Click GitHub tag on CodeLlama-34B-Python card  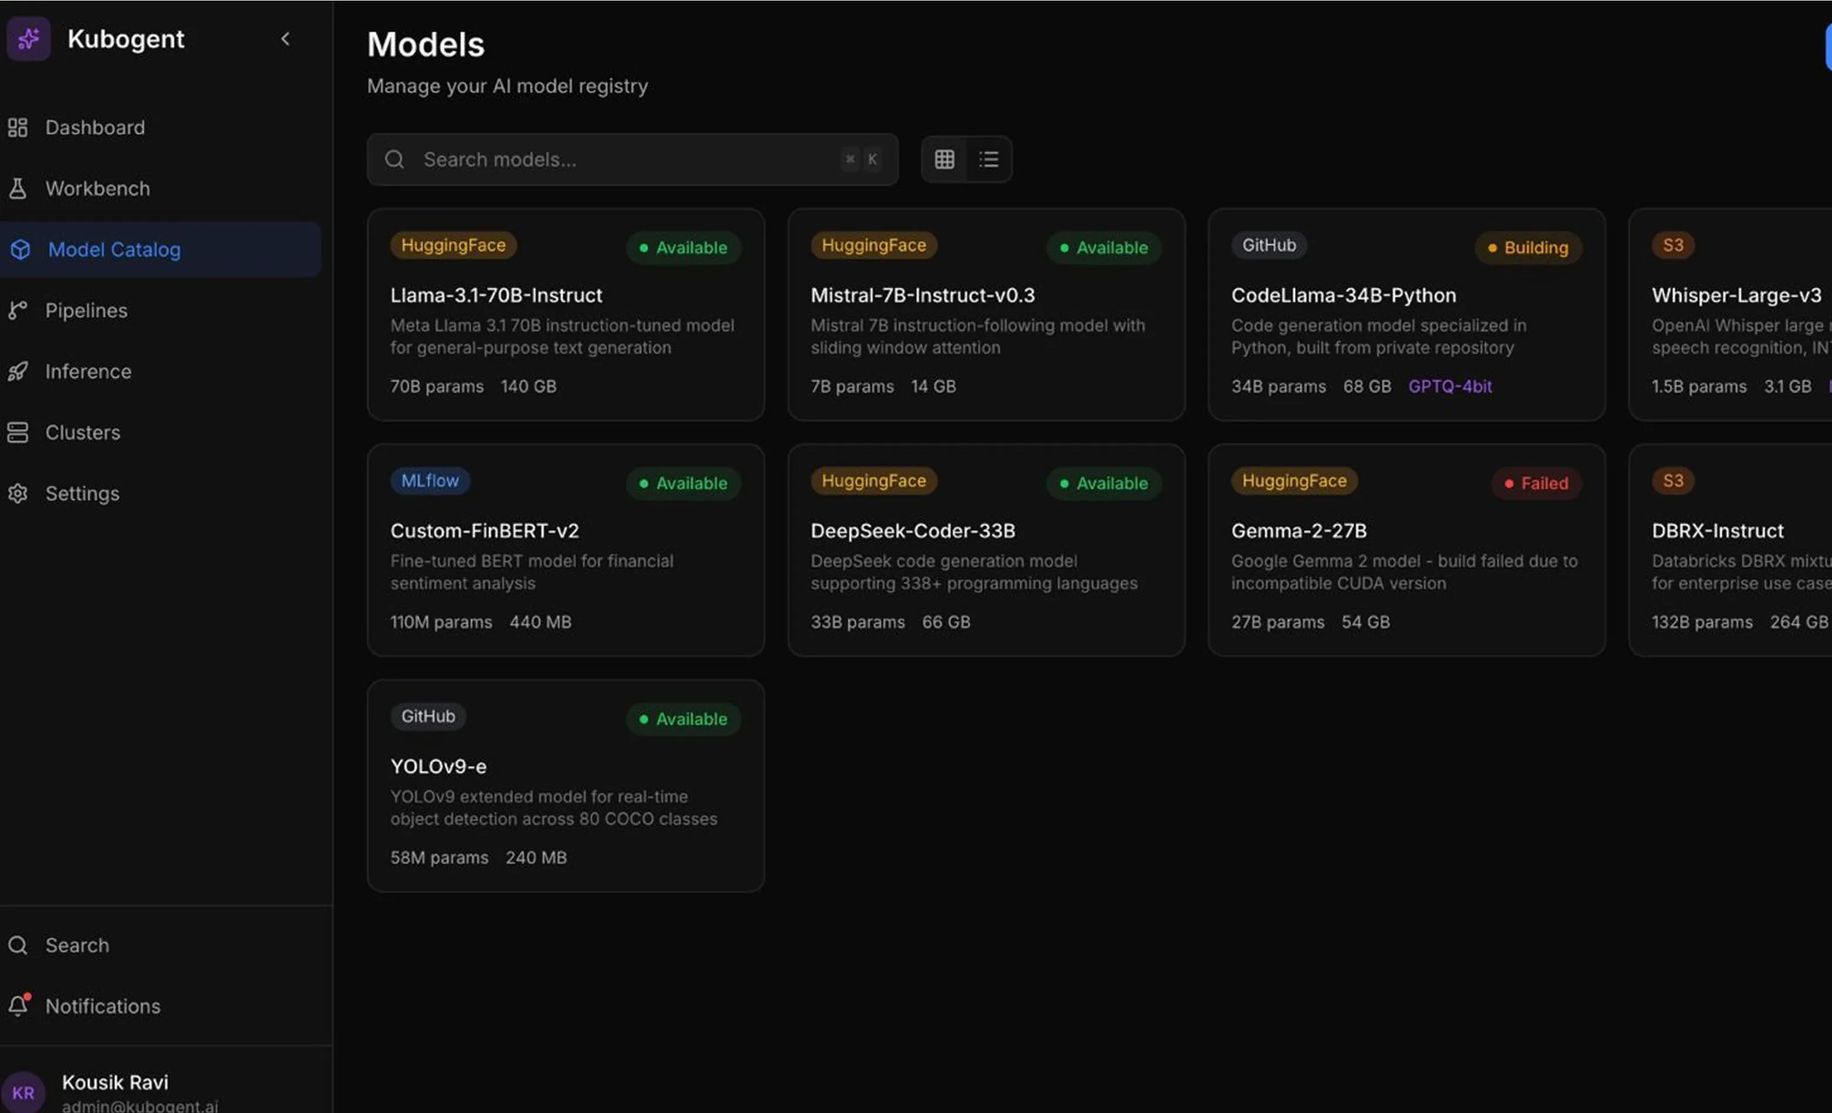click(1269, 245)
